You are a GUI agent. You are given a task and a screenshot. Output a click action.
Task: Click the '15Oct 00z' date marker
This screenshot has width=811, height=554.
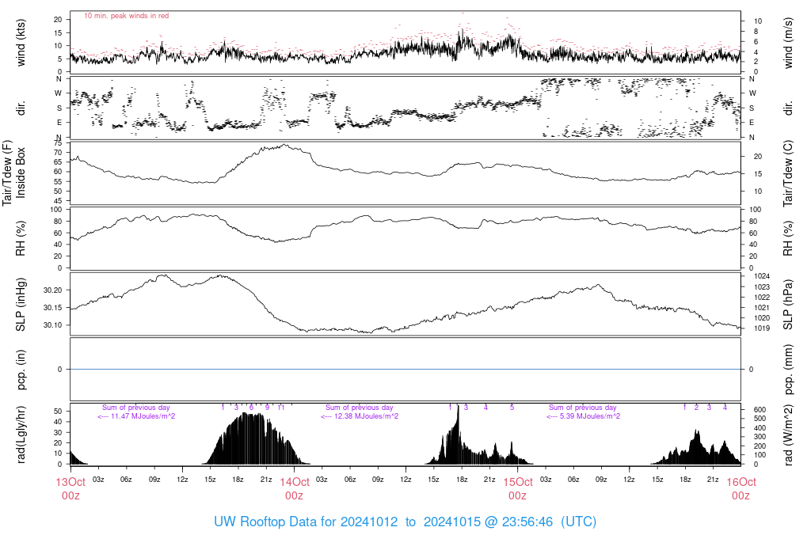517,488
